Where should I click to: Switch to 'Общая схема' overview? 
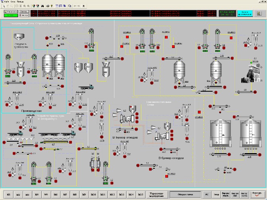point(185,195)
